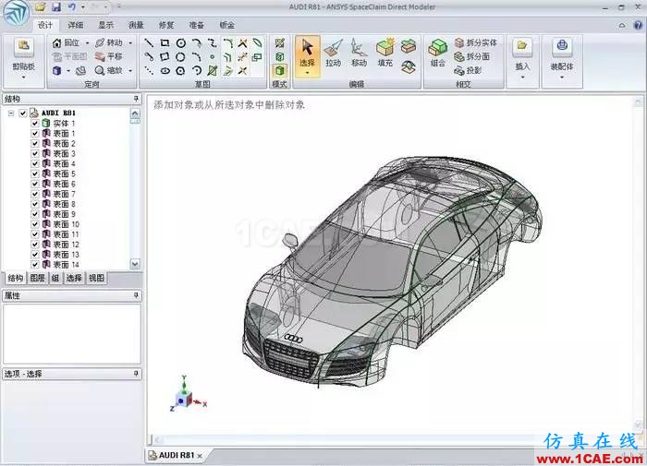Click the Spin (转动) tool
This screenshot has height=466, width=647.
[109, 42]
